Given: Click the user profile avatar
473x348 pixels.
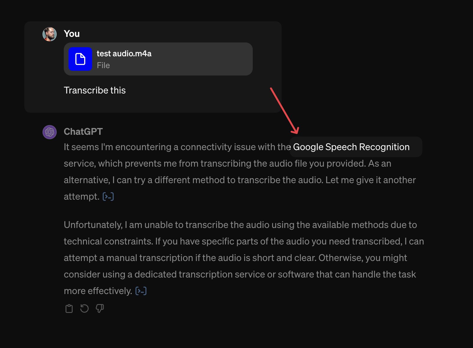Looking at the screenshot, I should (x=50, y=34).
